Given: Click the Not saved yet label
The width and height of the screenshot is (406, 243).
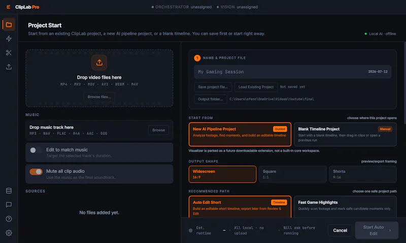Looking at the screenshot, I should tap(292, 87).
